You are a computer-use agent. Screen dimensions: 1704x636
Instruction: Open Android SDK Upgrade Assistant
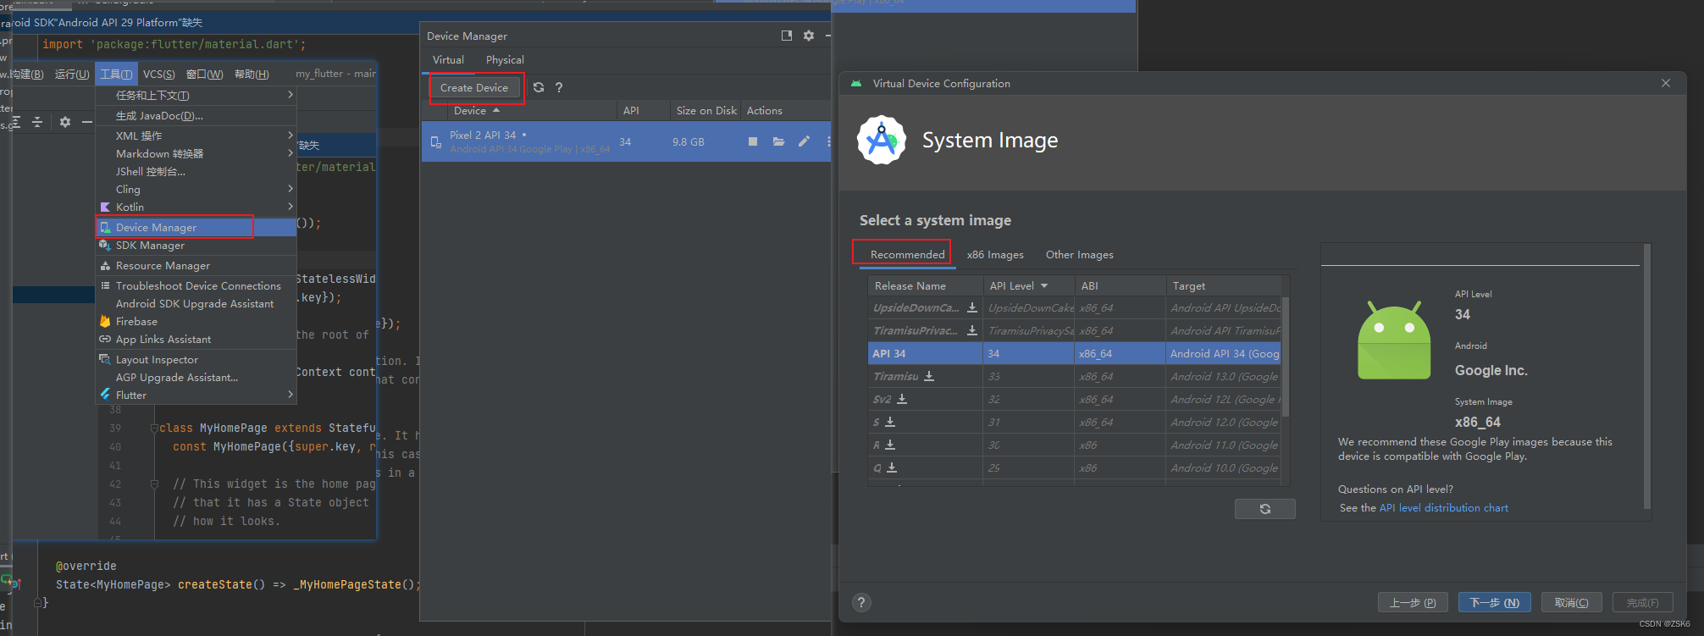point(196,303)
